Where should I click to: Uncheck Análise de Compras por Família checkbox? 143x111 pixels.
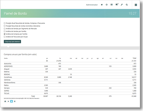[5, 34]
